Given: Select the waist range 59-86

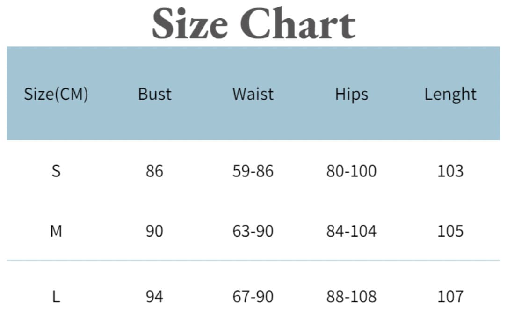Looking at the screenshot, I should click(x=253, y=171).
